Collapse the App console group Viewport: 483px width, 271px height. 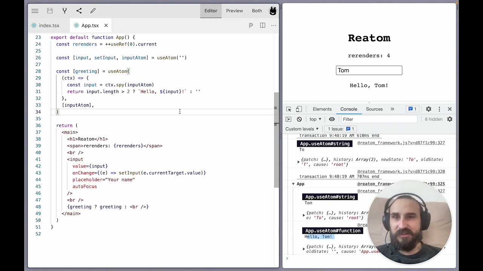293,184
